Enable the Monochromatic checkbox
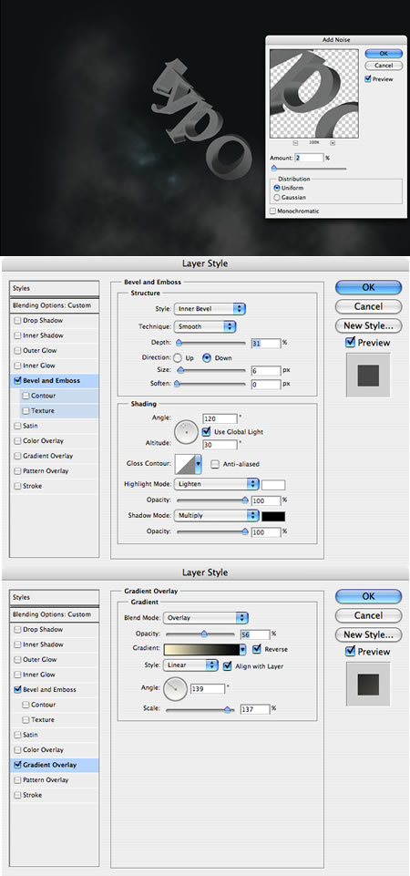This screenshot has height=876, width=410. 272,211
